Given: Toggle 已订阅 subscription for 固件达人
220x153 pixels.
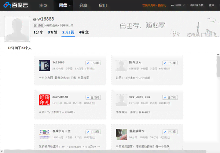Looking at the screenshot, I should click(170, 63).
